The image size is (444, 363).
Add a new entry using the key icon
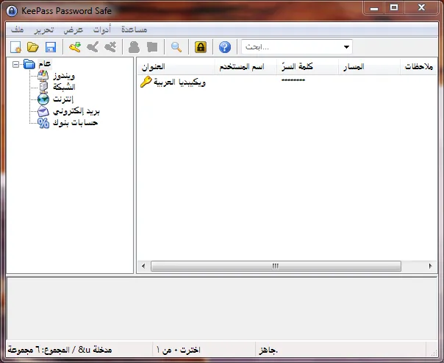coord(75,47)
